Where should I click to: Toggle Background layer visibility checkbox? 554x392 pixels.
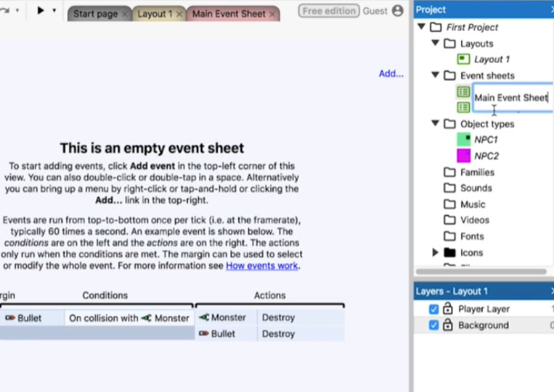point(433,325)
